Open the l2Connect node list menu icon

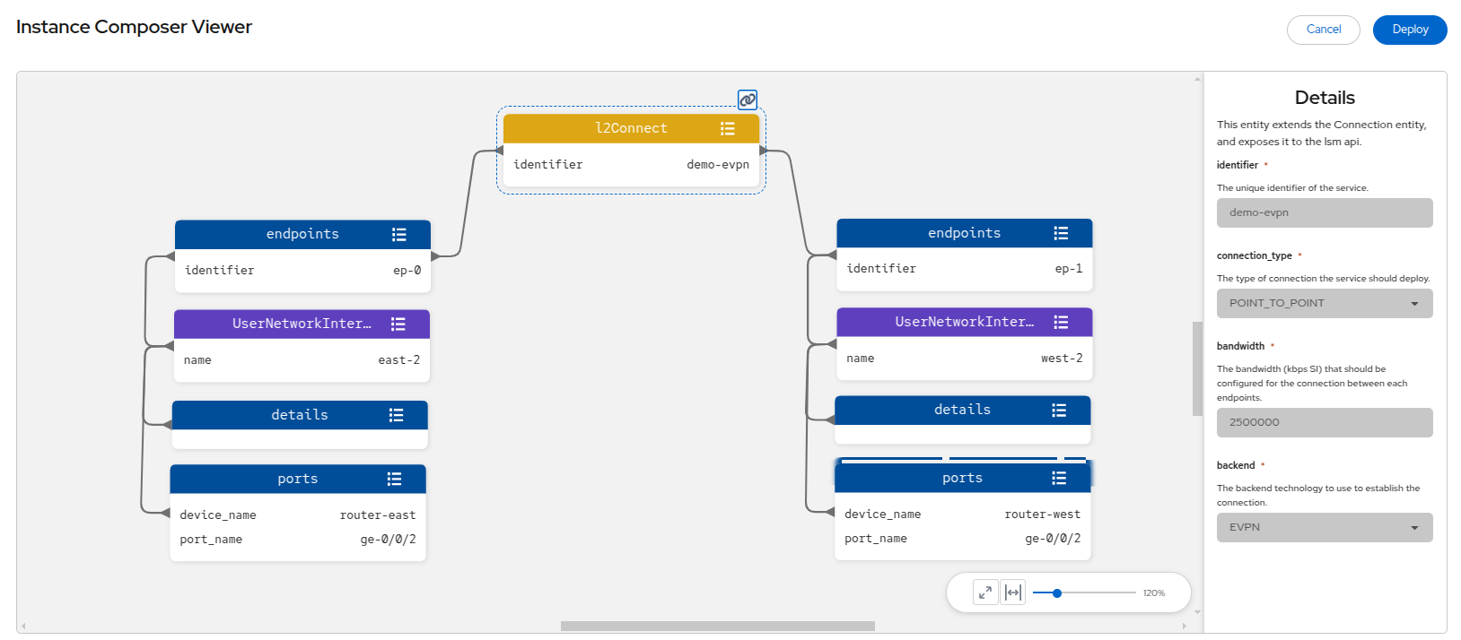click(x=728, y=129)
